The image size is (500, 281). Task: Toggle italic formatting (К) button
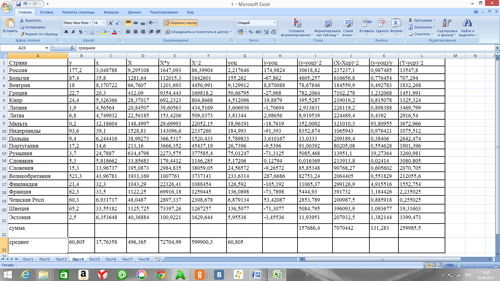coord(73,32)
